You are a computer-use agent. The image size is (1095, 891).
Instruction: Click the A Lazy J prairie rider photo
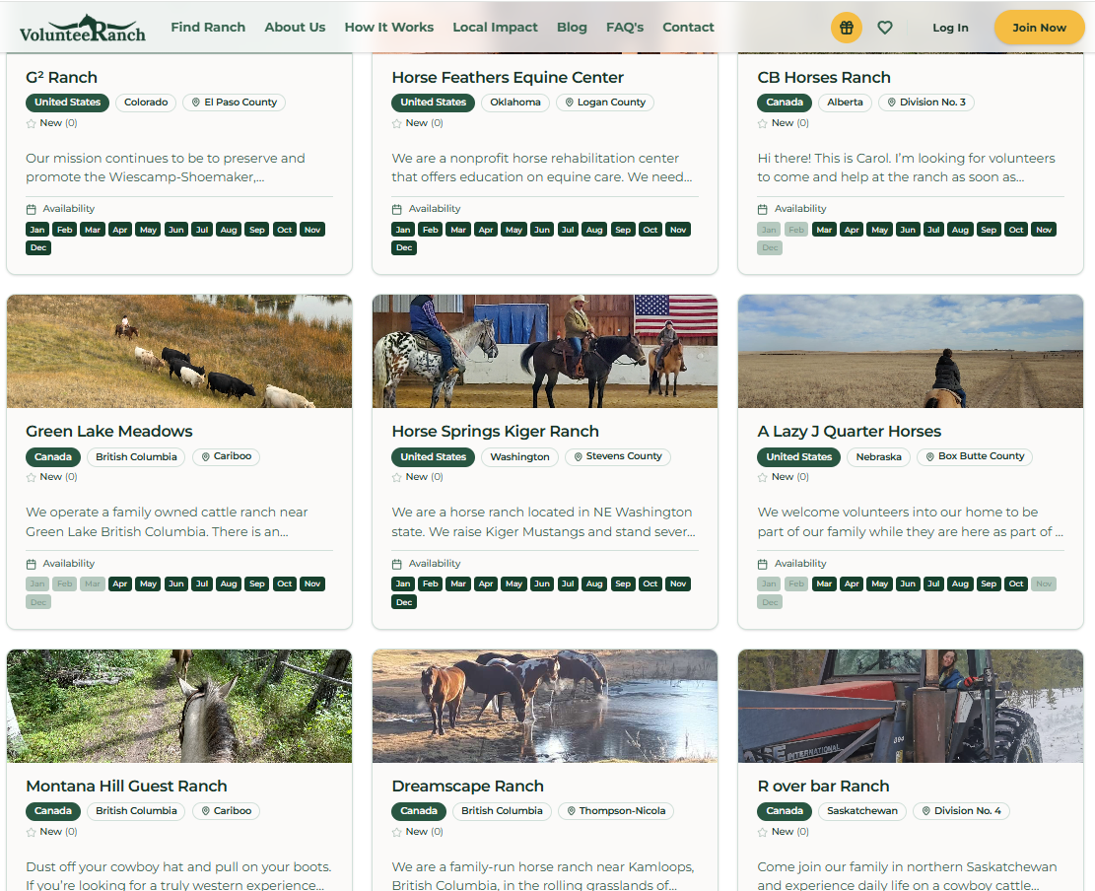[911, 351]
